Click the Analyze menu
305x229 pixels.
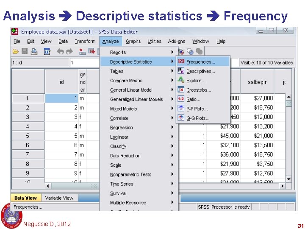point(111,41)
